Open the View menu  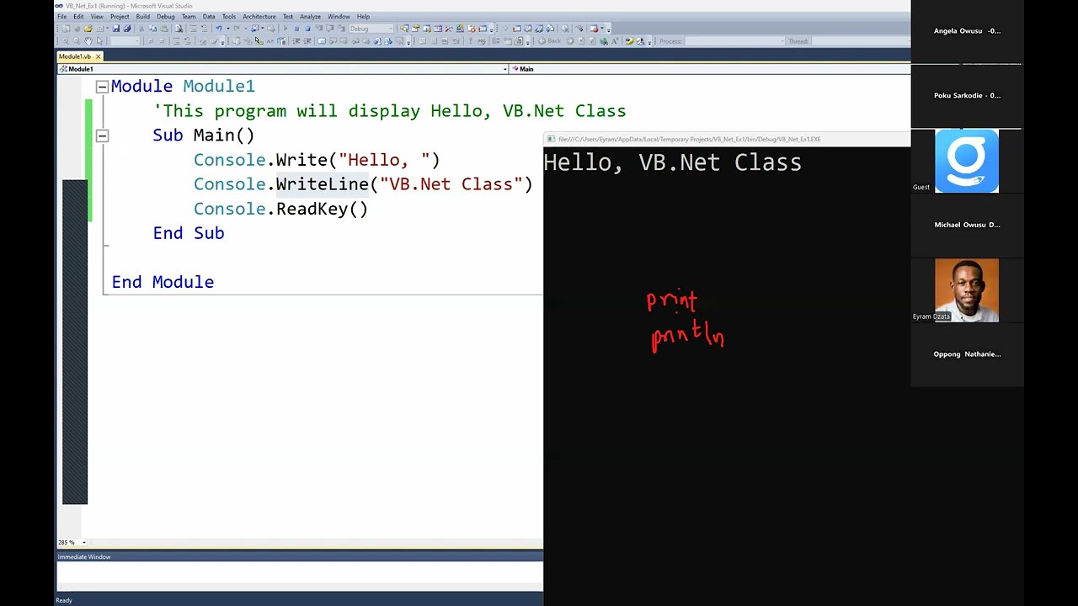(97, 17)
